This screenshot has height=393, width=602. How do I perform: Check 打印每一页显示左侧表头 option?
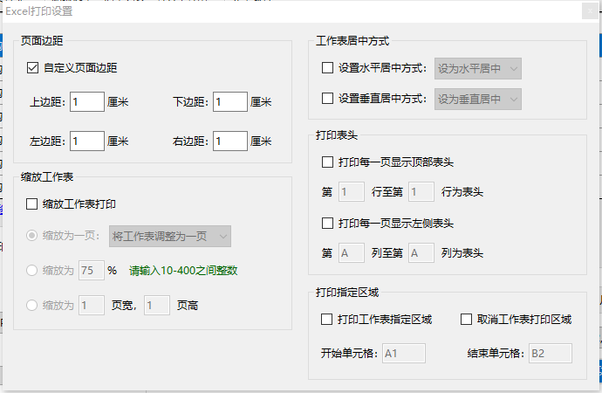(327, 224)
